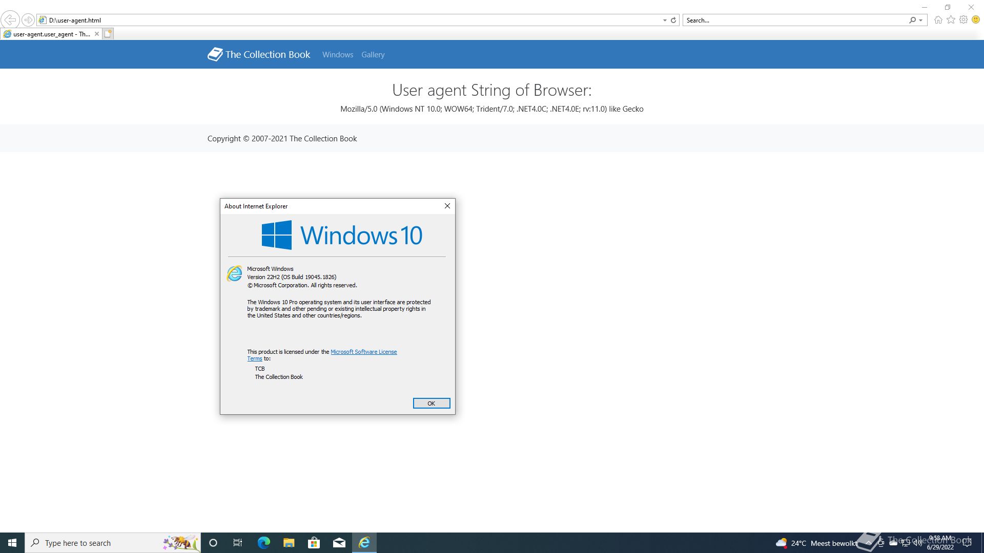Click the smiley feedback icon

coord(976,20)
